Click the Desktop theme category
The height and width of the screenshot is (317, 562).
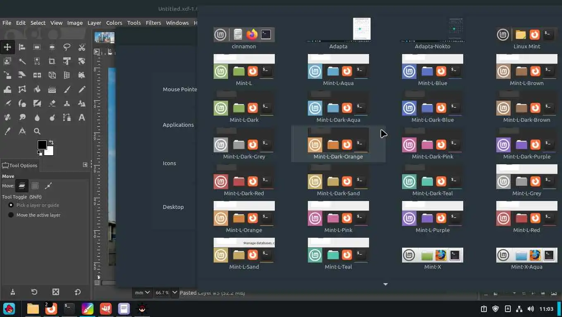coord(173,207)
